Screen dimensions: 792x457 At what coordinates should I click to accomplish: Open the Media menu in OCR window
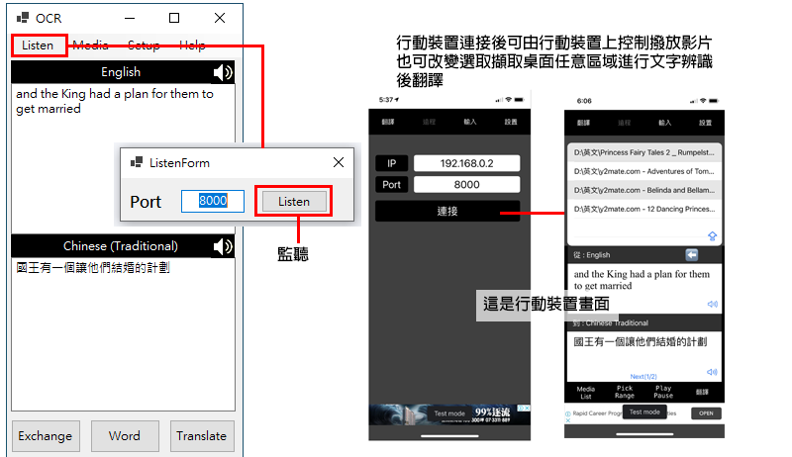90,46
